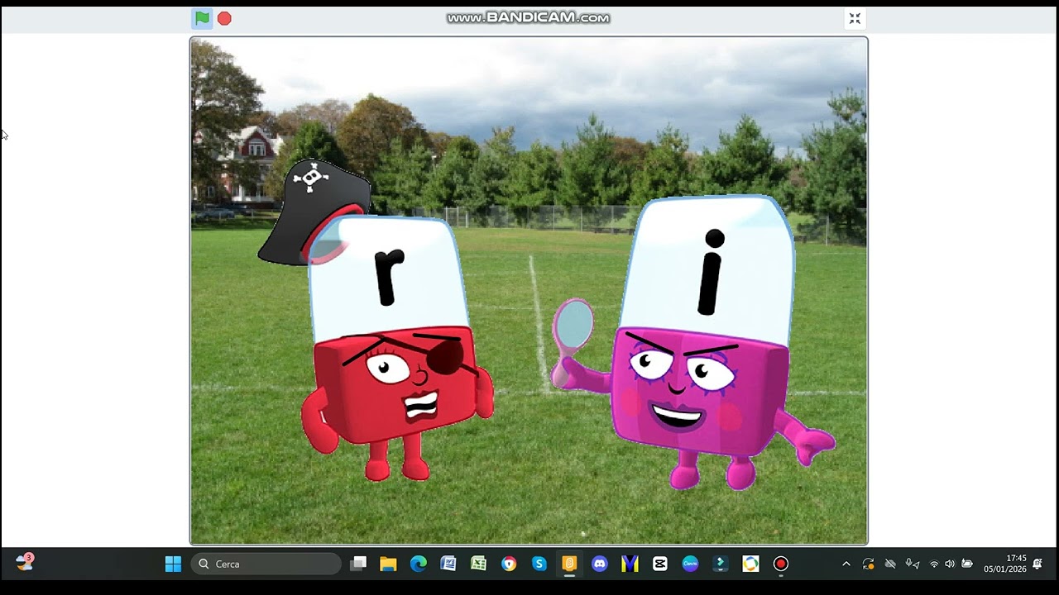Open Task View on the taskbar

coord(358,564)
